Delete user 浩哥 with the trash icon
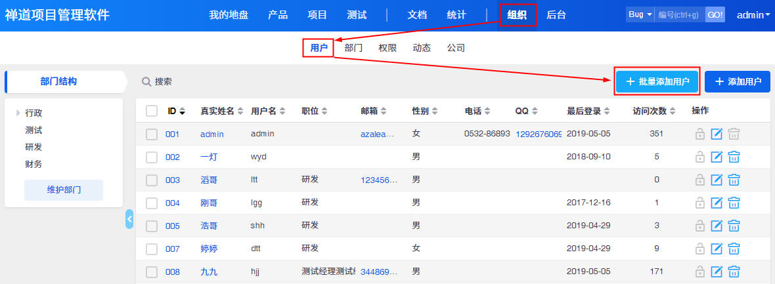The width and height of the screenshot is (775, 284). coord(734,226)
